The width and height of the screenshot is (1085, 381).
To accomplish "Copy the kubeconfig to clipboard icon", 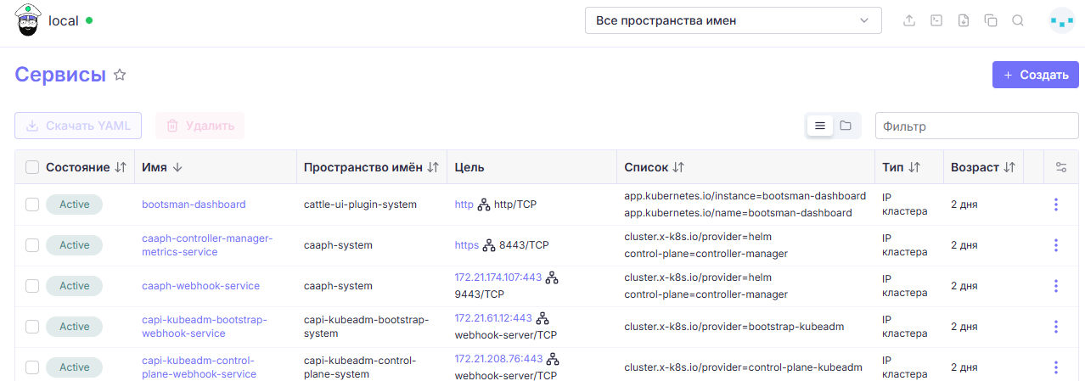I will (991, 20).
